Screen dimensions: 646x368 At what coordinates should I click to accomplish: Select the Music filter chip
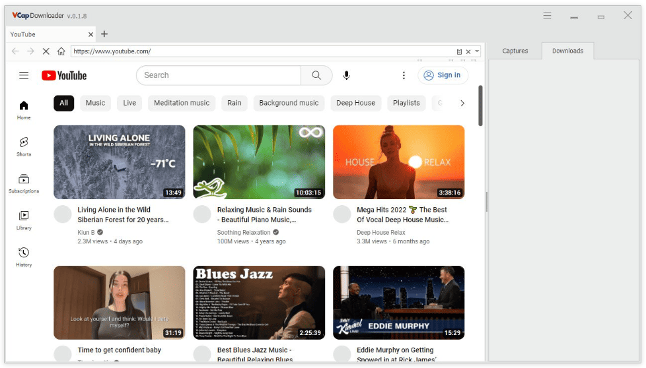click(96, 103)
